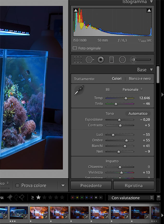Enable the Prova colore checkbox

pyautogui.click(x=17, y=185)
